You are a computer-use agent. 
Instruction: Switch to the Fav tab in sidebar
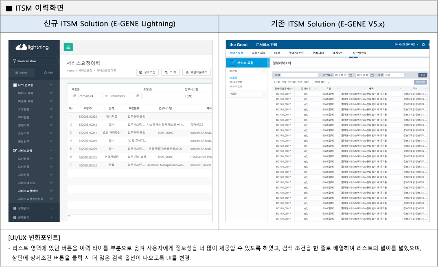[x=48, y=73]
